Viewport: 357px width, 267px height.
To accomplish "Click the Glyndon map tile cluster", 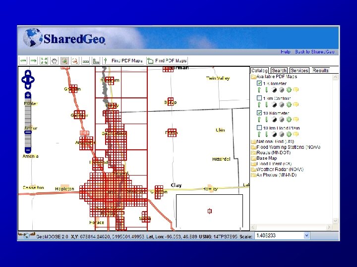I will pyautogui.click(x=159, y=192).
